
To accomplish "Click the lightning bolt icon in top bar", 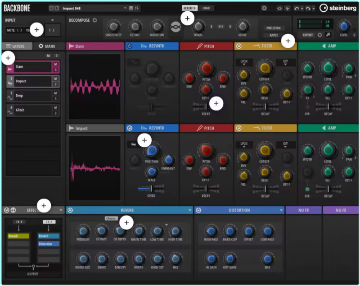I will [x=288, y=9].
